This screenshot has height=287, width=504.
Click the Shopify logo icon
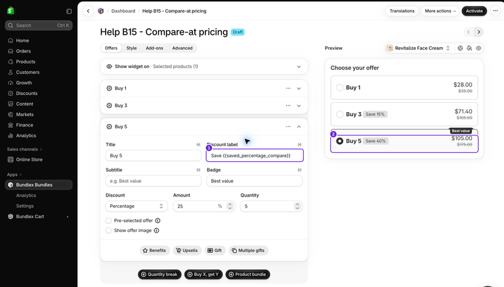[10, 10]
